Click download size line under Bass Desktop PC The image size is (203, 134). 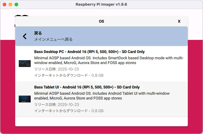tap(69, 75)
